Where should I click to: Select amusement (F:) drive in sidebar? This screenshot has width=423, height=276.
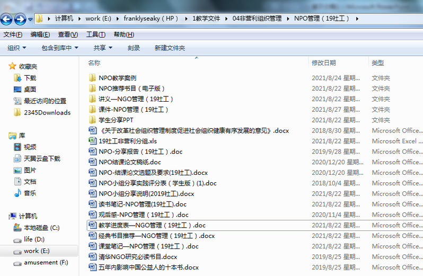coord(46,263)
